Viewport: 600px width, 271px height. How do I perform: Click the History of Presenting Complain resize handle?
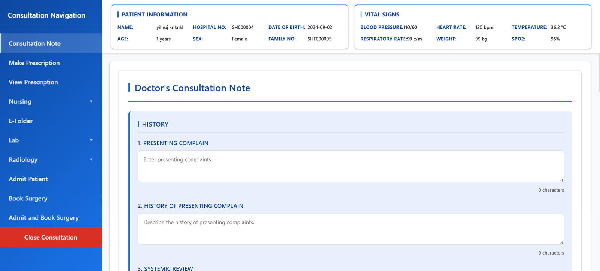tap(561, 243)
